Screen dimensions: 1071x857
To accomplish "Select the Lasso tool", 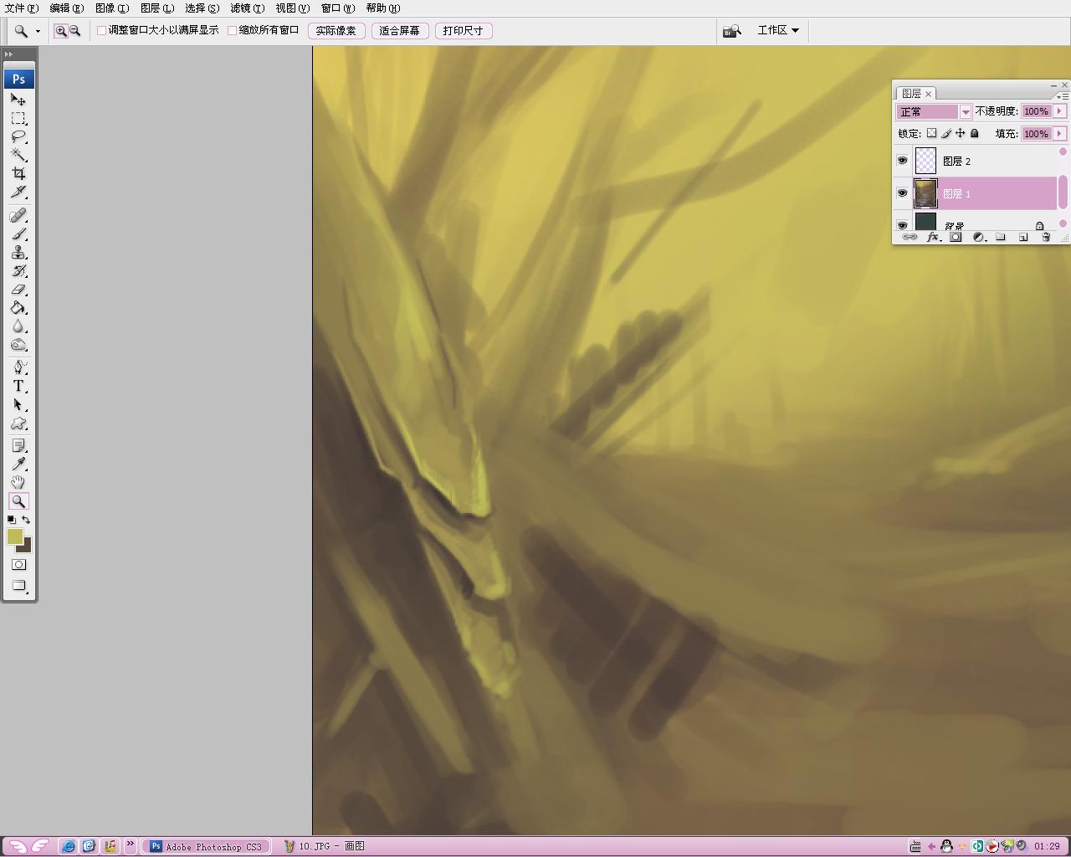I will [x=18, y=136].
